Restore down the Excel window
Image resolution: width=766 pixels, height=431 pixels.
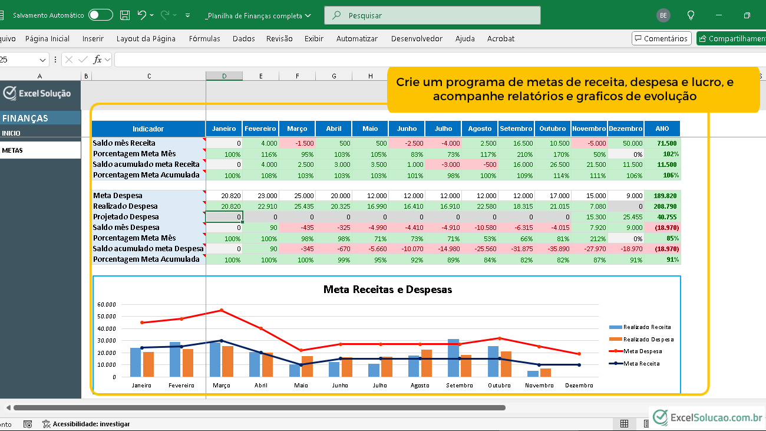coord(747,15)
